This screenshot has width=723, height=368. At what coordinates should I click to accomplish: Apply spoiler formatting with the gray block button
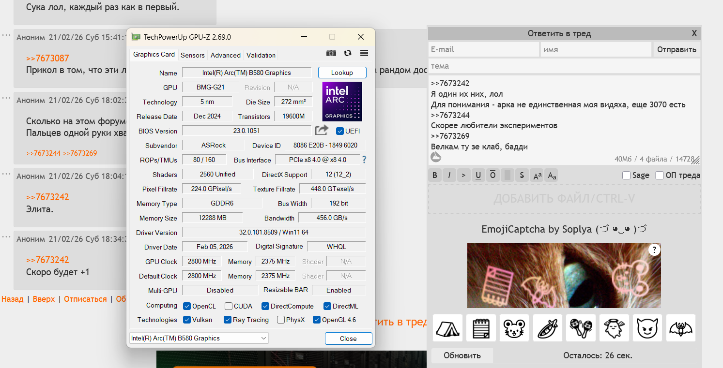tap(508, 175)
